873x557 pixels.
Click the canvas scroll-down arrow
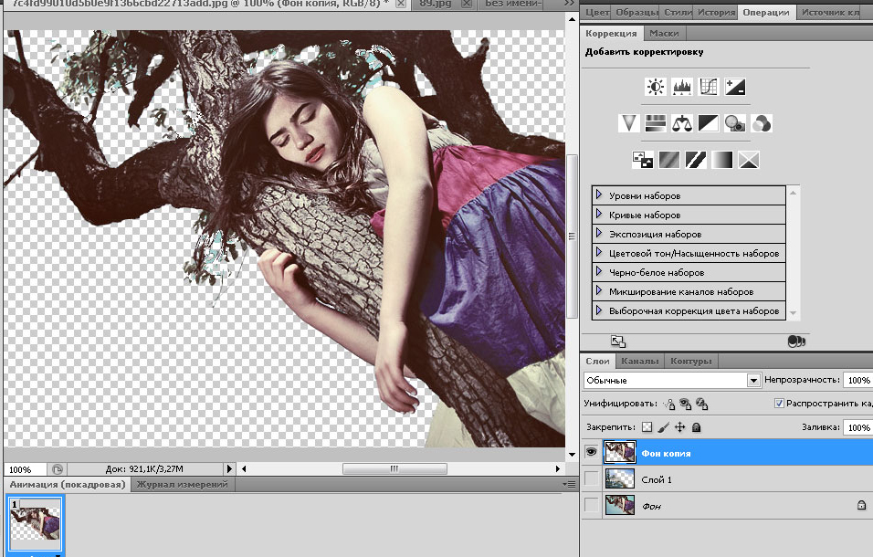[x=572, y=455]
